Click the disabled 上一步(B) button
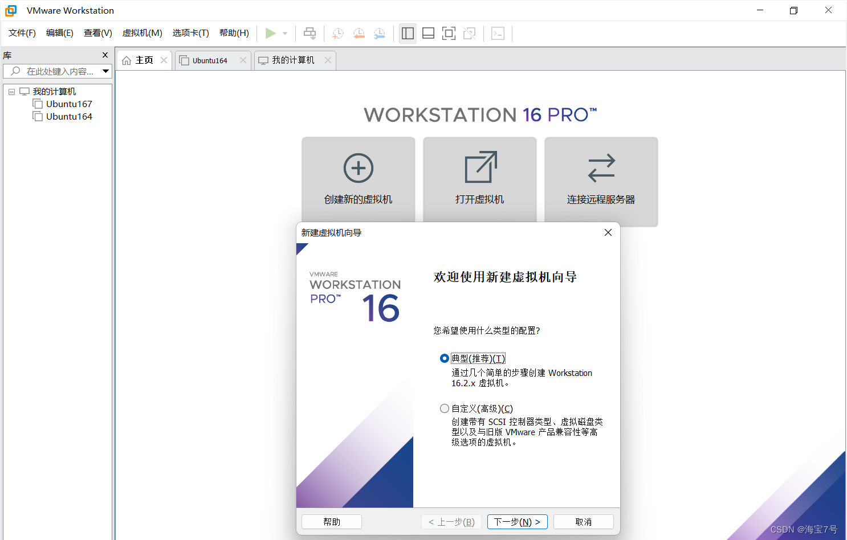Viewport: 847px width, 540px height. tap(452, 522)
